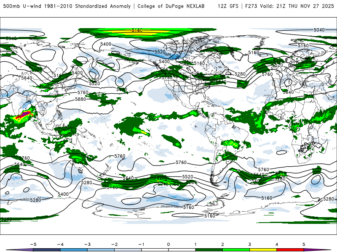Click the "5040" contour label inside the Southern Ocean green band
Image resolution: width=337 pixels, height=252 pixels.
(x=163, y=184)
